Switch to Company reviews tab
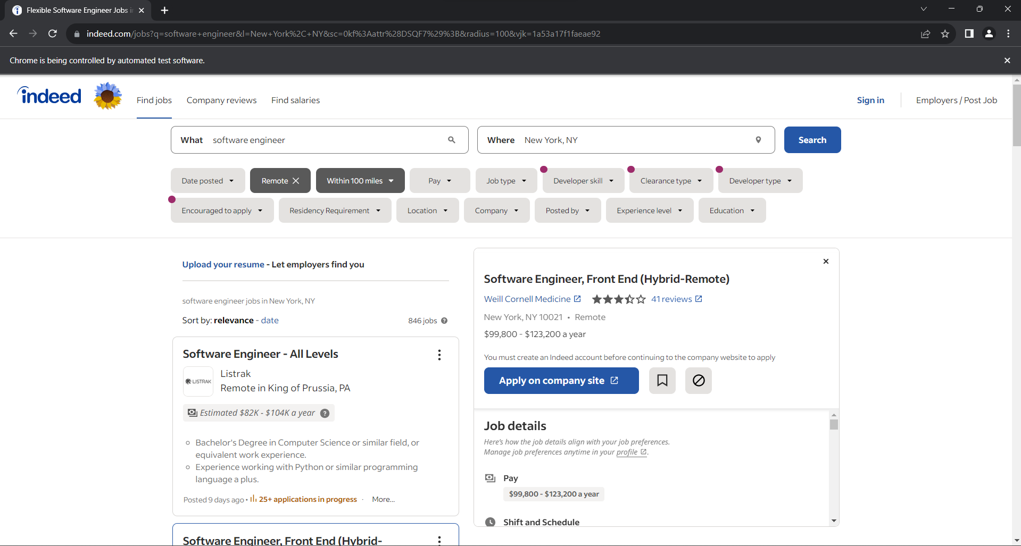This screenshot has width=1021, height=546. click(221, 100)
